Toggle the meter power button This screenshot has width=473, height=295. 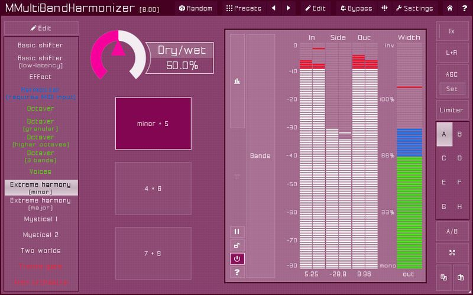tap(237, 259)
